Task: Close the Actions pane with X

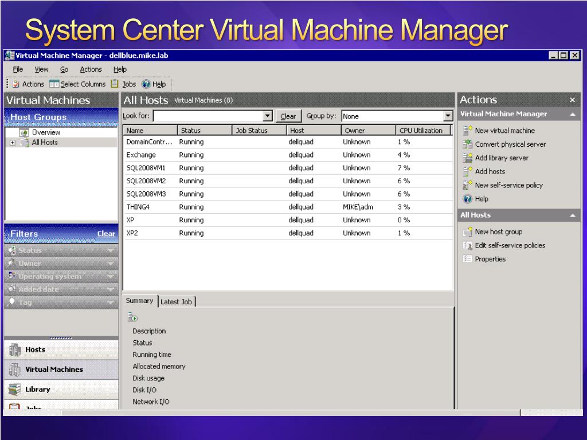Action: [x=573, y=100]
